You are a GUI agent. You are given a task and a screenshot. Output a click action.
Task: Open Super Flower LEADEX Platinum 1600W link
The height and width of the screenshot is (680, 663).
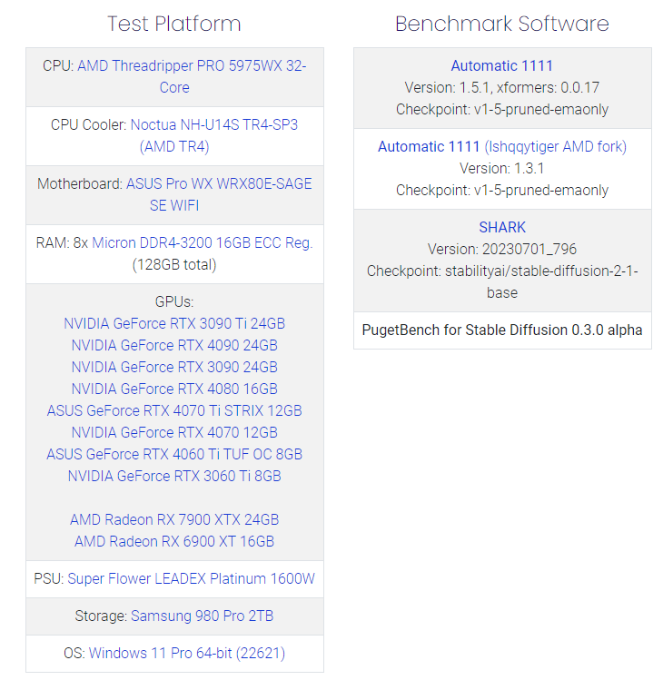point(191,578)
